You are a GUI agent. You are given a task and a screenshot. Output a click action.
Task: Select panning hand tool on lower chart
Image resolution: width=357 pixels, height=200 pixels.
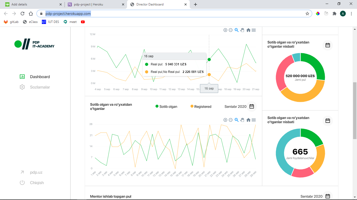point(242,120)
